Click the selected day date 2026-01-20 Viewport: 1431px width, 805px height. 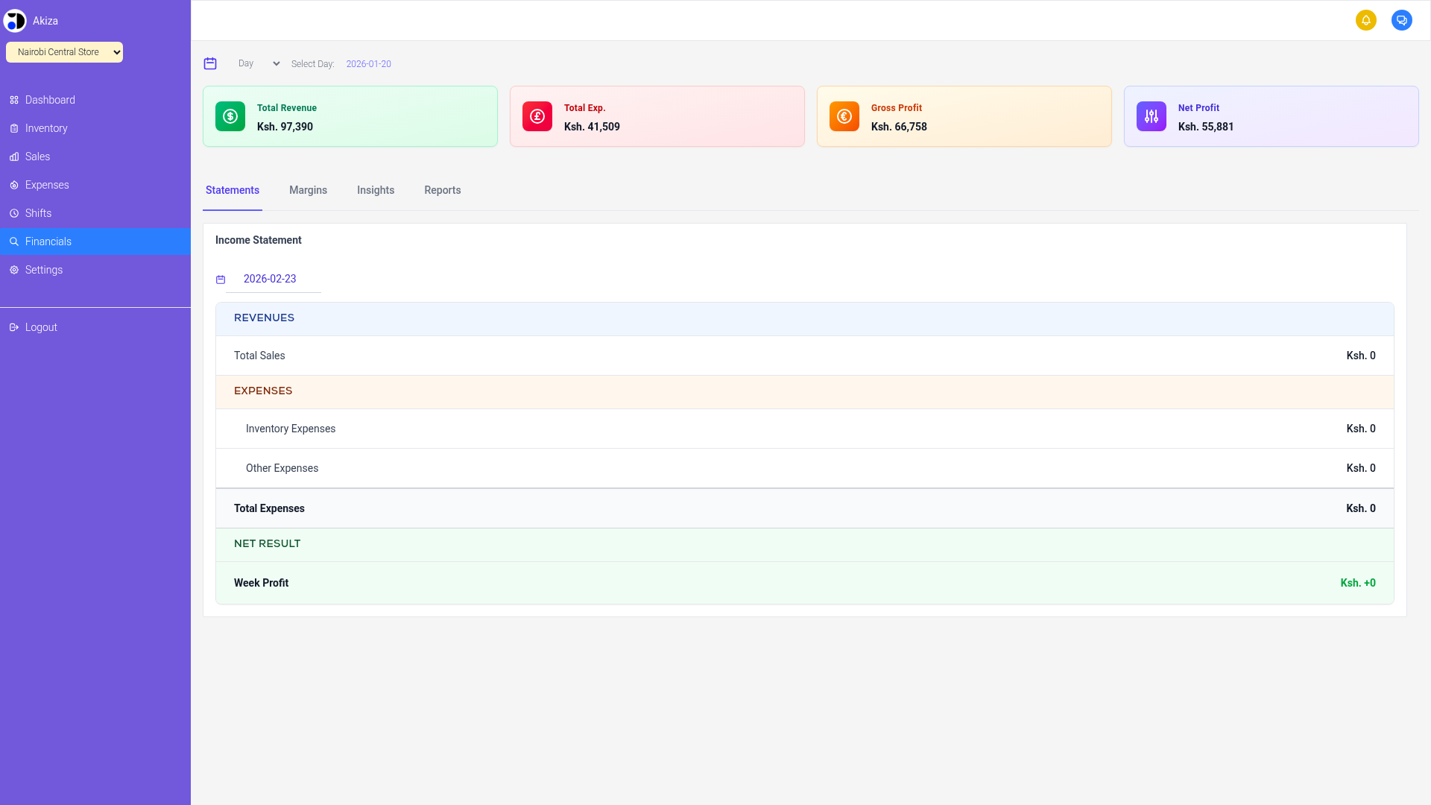(x=368, y=63)
